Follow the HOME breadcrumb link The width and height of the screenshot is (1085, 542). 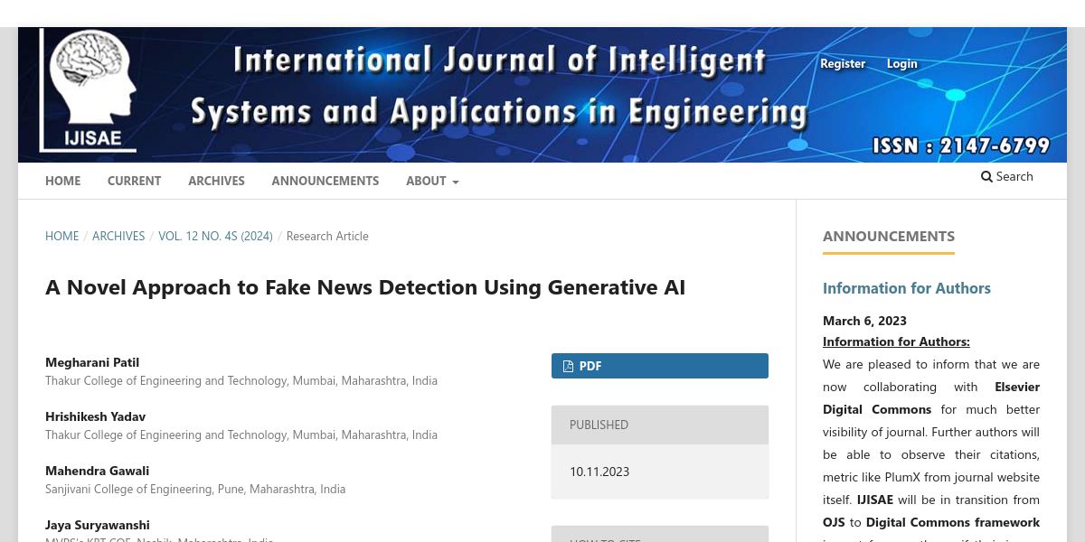point(61,236)
